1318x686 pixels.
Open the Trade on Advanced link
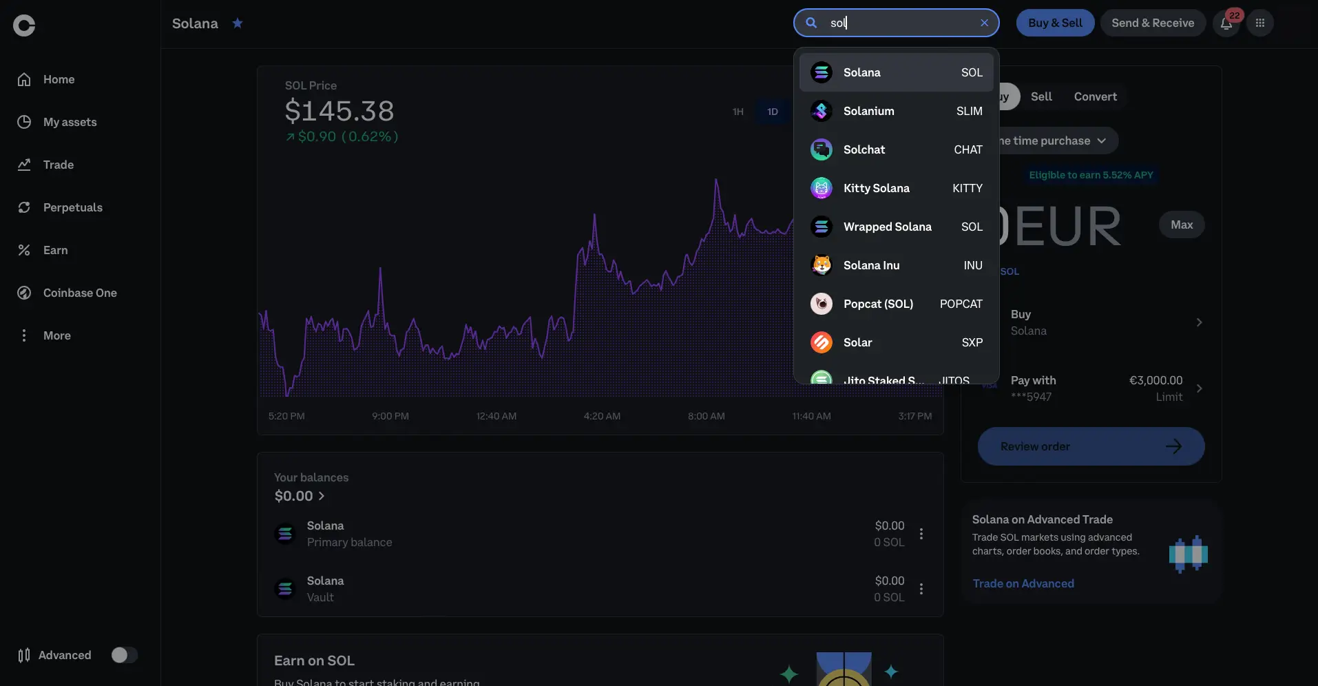[1023, 583]
